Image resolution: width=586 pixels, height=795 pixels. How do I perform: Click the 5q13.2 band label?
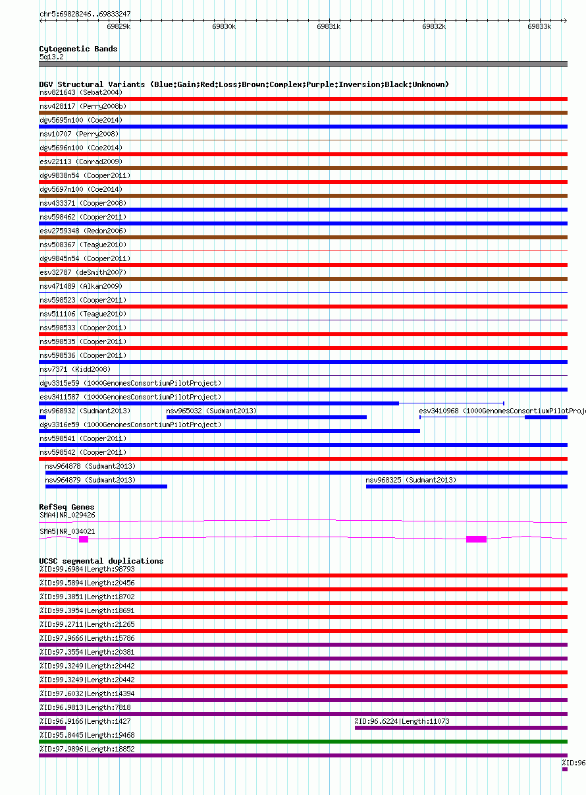click(51, 57)
